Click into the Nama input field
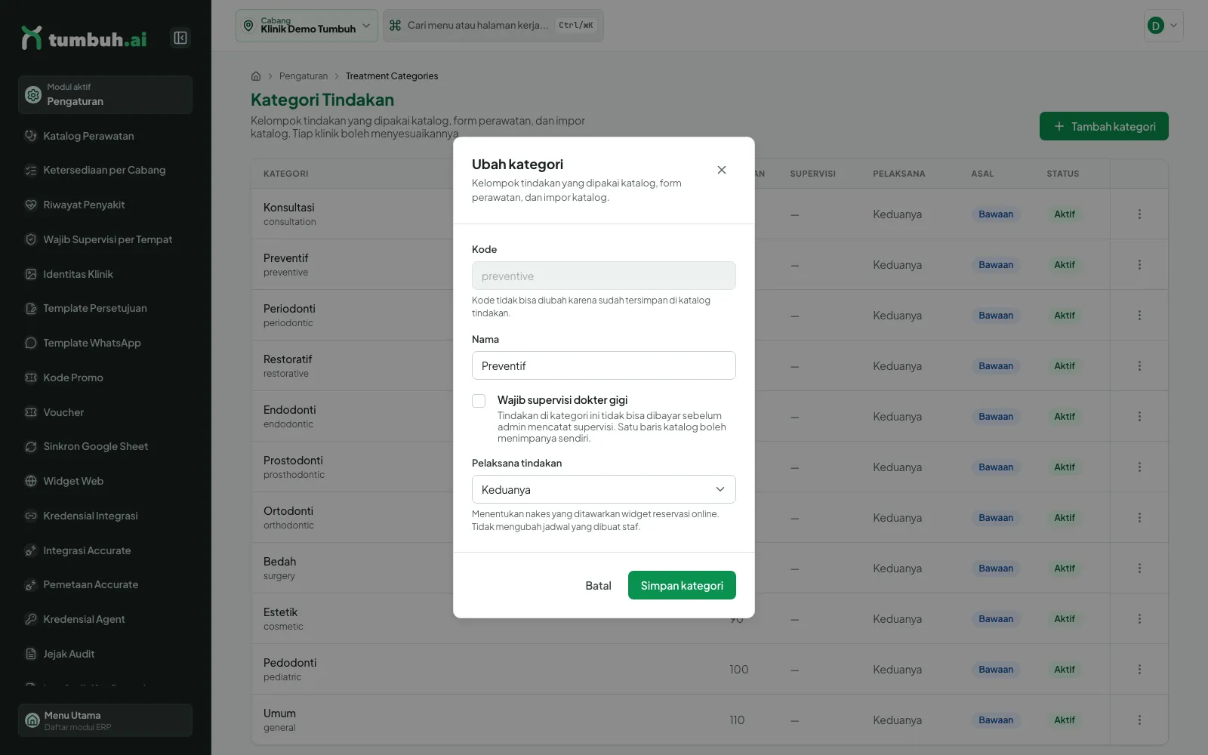Viewport: 1208px width, 755px height. (604, 365)
